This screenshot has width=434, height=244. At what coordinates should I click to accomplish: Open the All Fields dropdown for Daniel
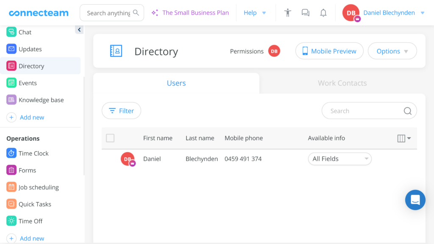(x=339, y=159)
